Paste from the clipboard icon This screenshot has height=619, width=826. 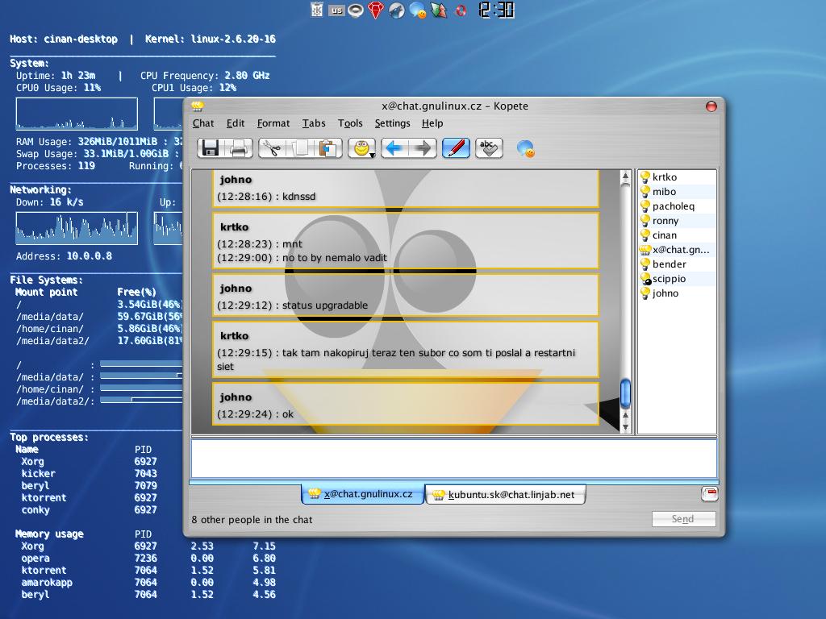pos(328,148)
